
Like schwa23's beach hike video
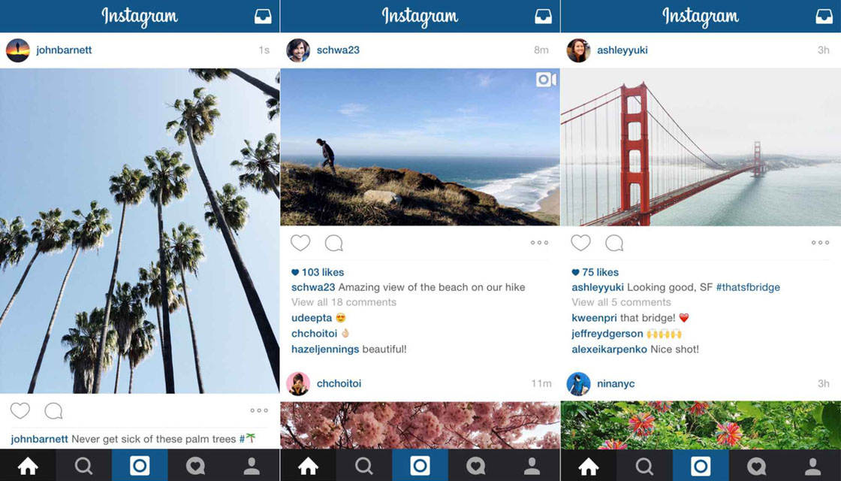tap(300, 243)
